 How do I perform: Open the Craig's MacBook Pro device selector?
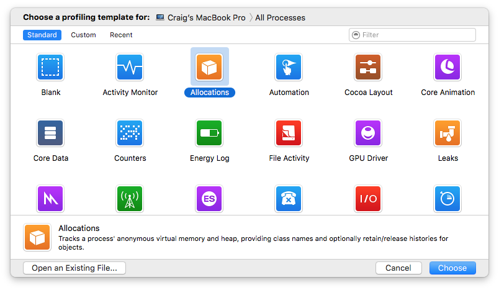pos(207,17)
